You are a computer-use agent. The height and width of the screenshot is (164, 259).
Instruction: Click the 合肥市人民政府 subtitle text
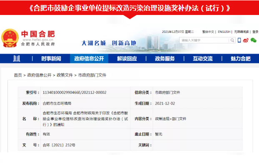[x=38, y=44]
